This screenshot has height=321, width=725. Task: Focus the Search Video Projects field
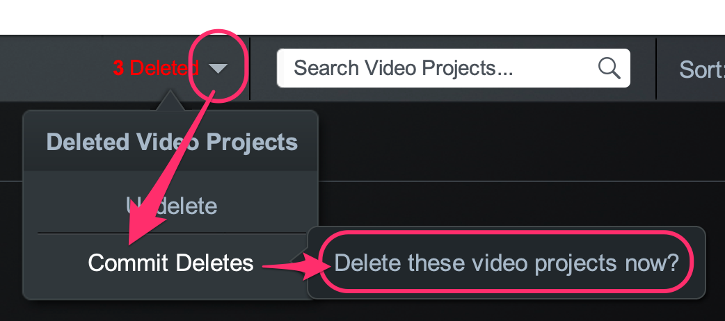point(438,68)
